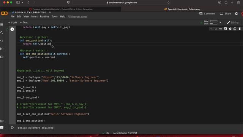Image resolution: width=243 pixels, height=137 pixels.
Task: Click the line def set_emp_postion(self,current):
Action: coord(45,54)
